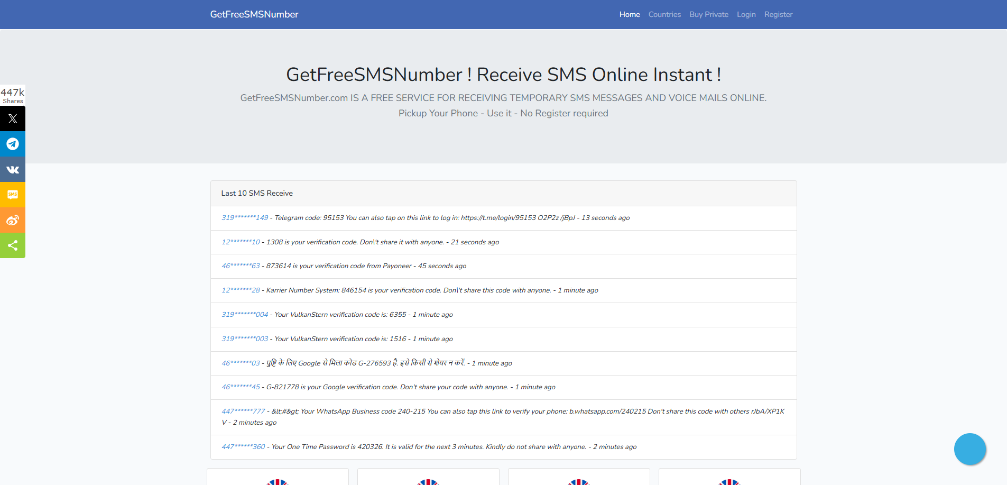Share the page on X (Twitter)
This screenshot has height=485, width=1007.
(x=12, y=118)
